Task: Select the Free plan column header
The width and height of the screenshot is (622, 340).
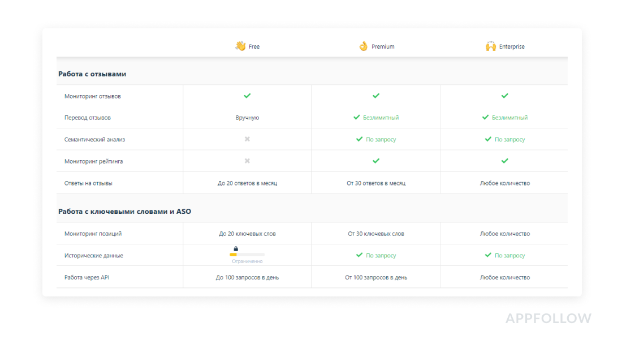Action: tap(254, 46)
